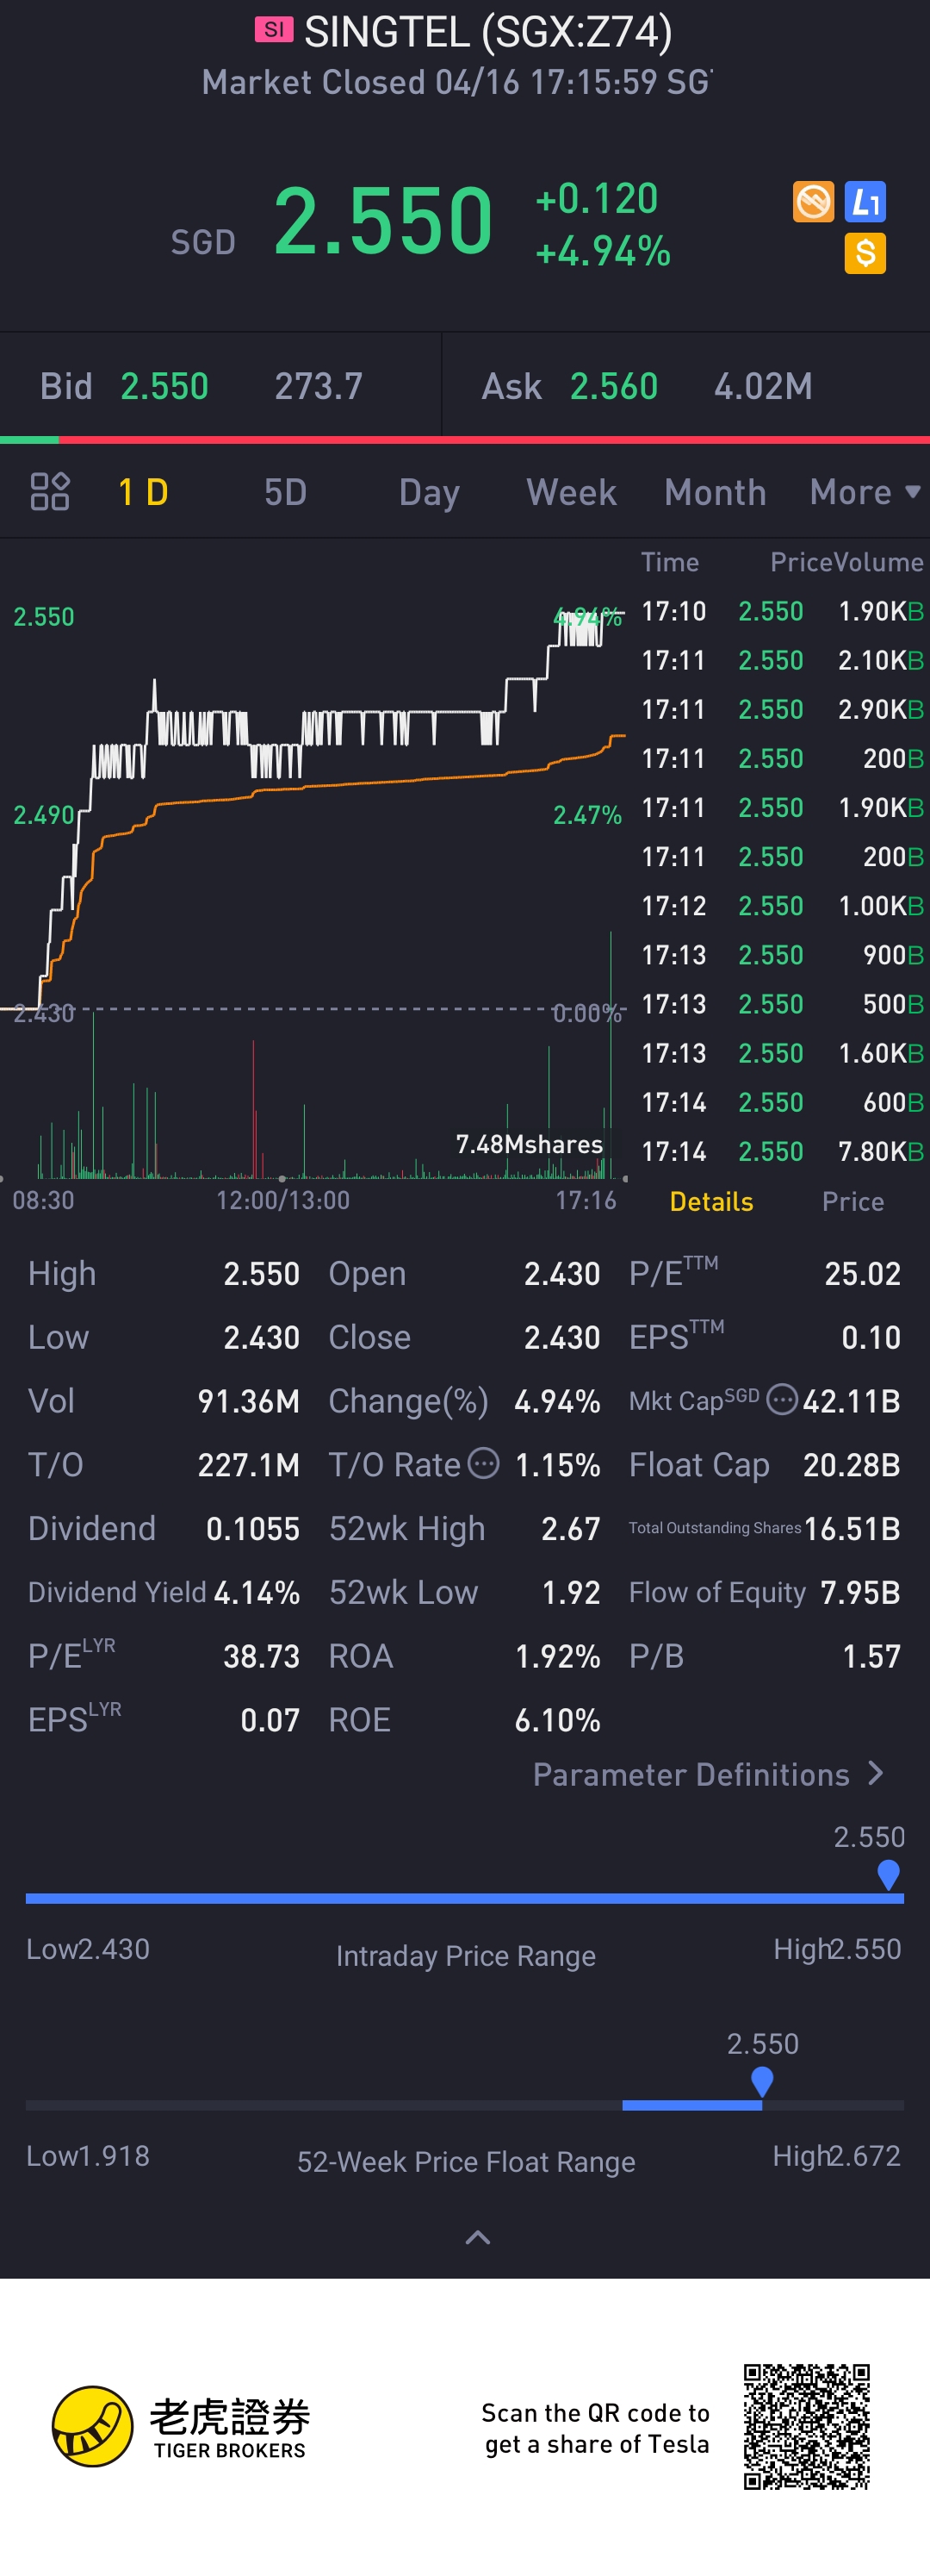
Task: Tap the 17:14 trade row 7.80K
Action: click(781, 1152)
